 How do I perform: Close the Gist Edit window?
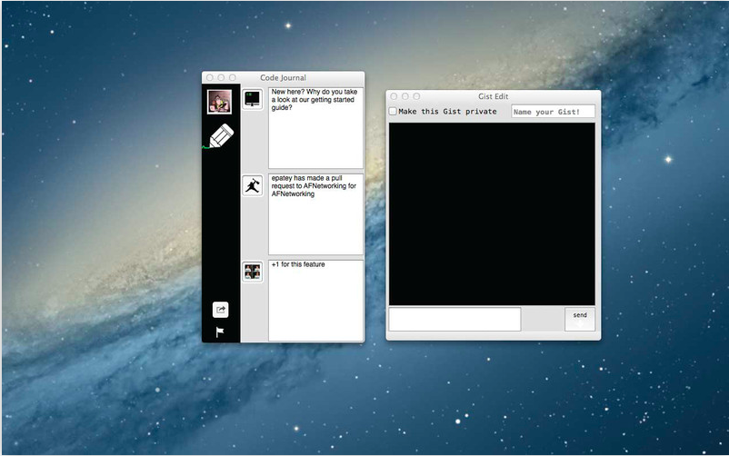[394, 96]
